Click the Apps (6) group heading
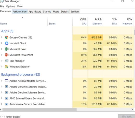The image size is (135, 118). [7, 31]
